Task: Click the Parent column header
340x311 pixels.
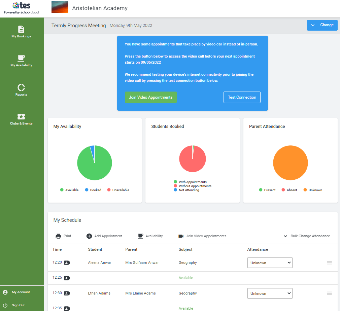Action: 131,249
